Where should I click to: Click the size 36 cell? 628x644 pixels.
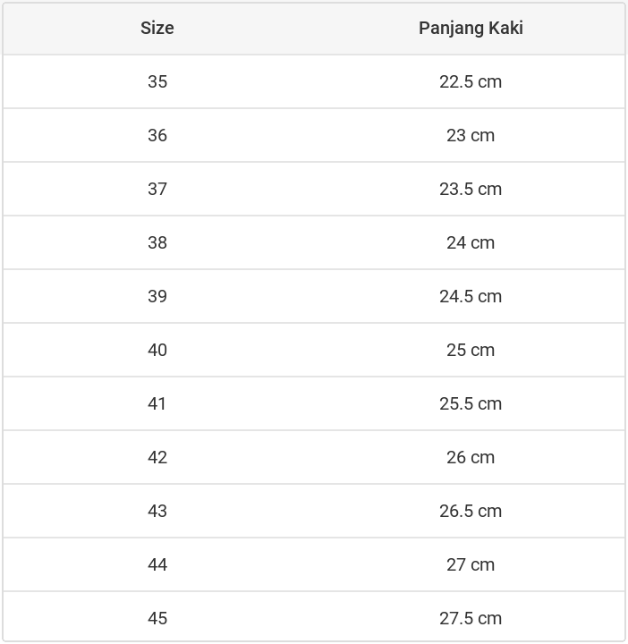coord(157,135)
